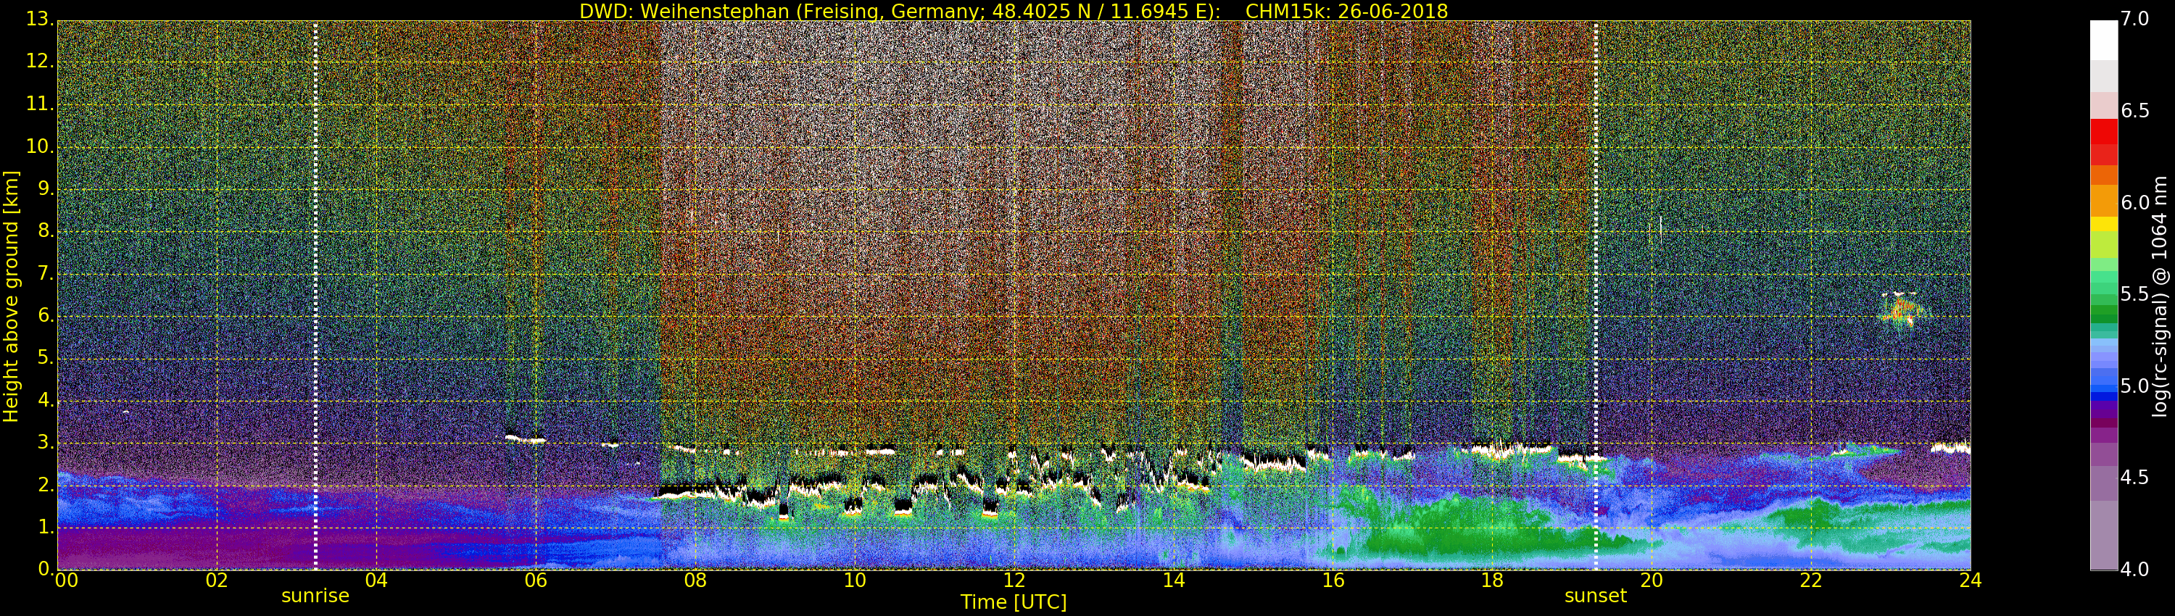Click the 0 km tick on the height axis
This screenshot has height=616, width=2175.
click(x=46, y=570)
